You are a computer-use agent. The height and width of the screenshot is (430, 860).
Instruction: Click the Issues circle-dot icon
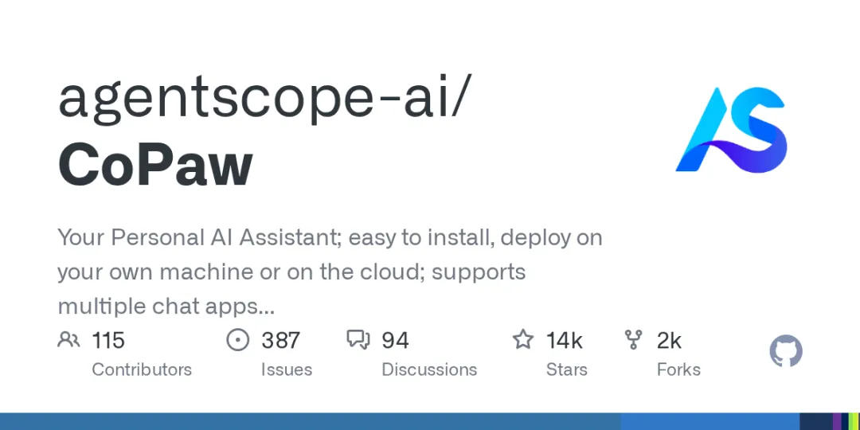[238, 340]
